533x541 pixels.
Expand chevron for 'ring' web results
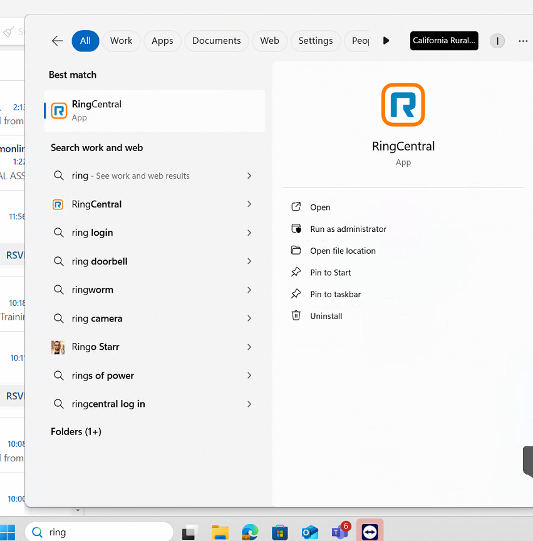249,176
